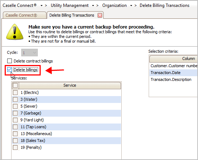The height and width of the screenshot is (160, 198).
Task: Expand the Caselle Connect breadcrumb arrow
Action: click(x=41, y=5)
